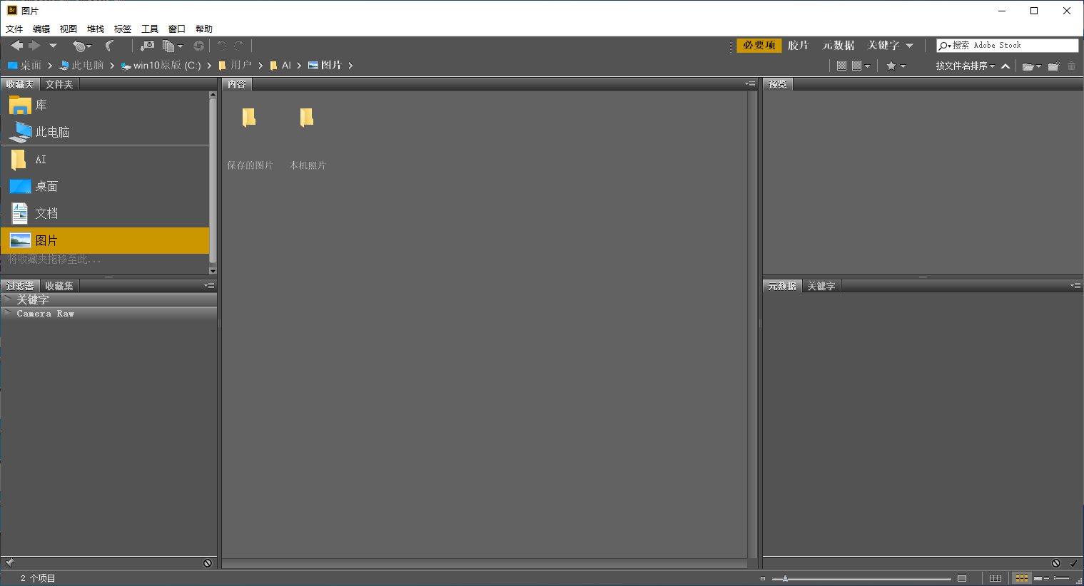Screen dimensions: 1084x586
Task: Select 库 in favorites
Action: [105, 106]
